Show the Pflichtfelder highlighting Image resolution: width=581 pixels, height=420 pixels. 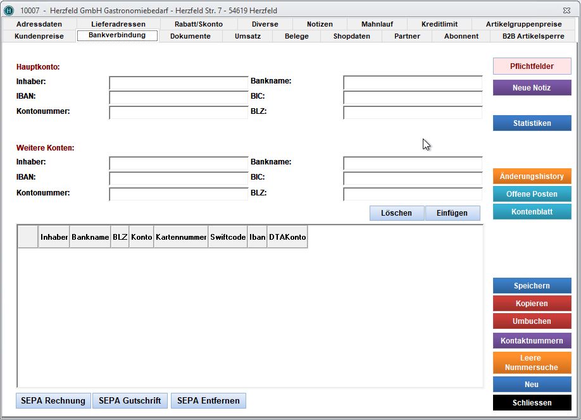pos(532,66)
